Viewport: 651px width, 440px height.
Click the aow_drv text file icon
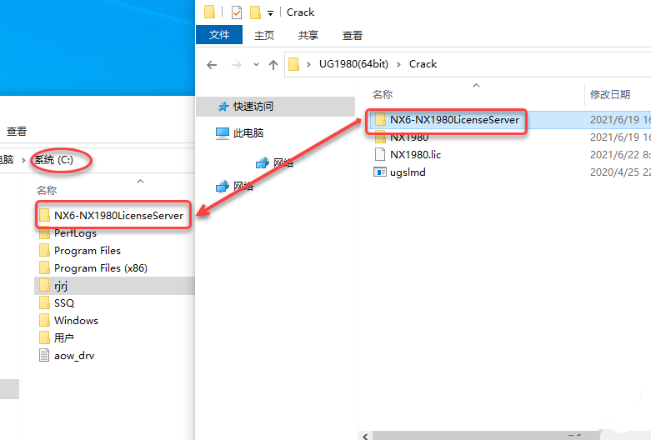click(x=44, y=355)
